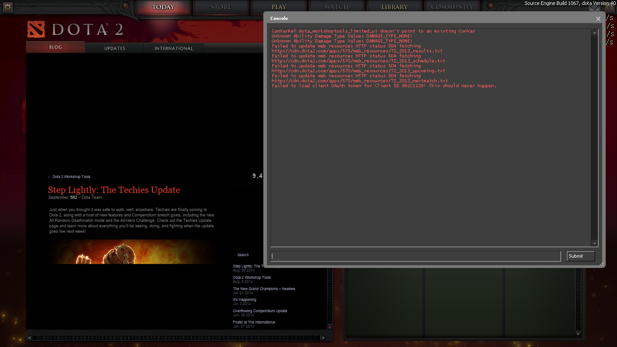The image size is (617, 347).
Task: Open the It's Happening post
Action: (x=244, y=300)
